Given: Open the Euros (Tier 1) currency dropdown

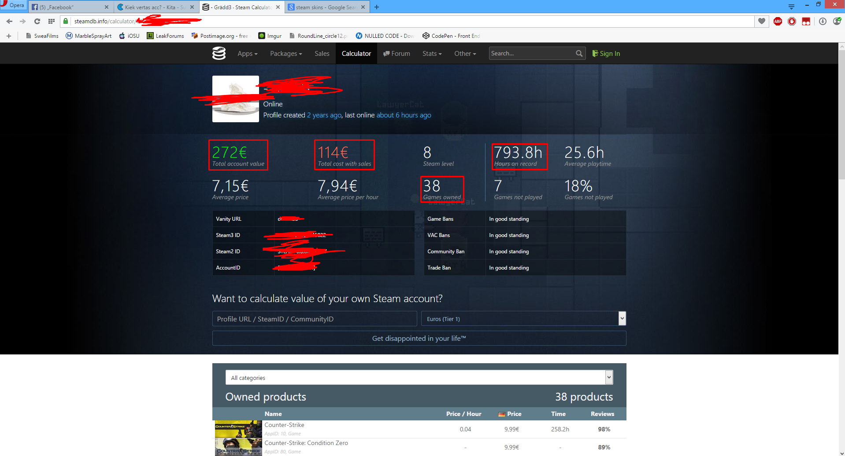Looking at the screenshot, I should [523, 319].
